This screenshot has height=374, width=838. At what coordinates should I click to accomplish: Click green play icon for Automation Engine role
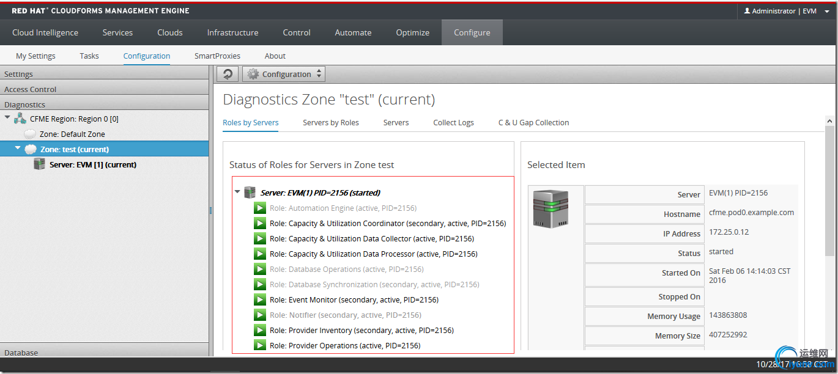(260, 208)
